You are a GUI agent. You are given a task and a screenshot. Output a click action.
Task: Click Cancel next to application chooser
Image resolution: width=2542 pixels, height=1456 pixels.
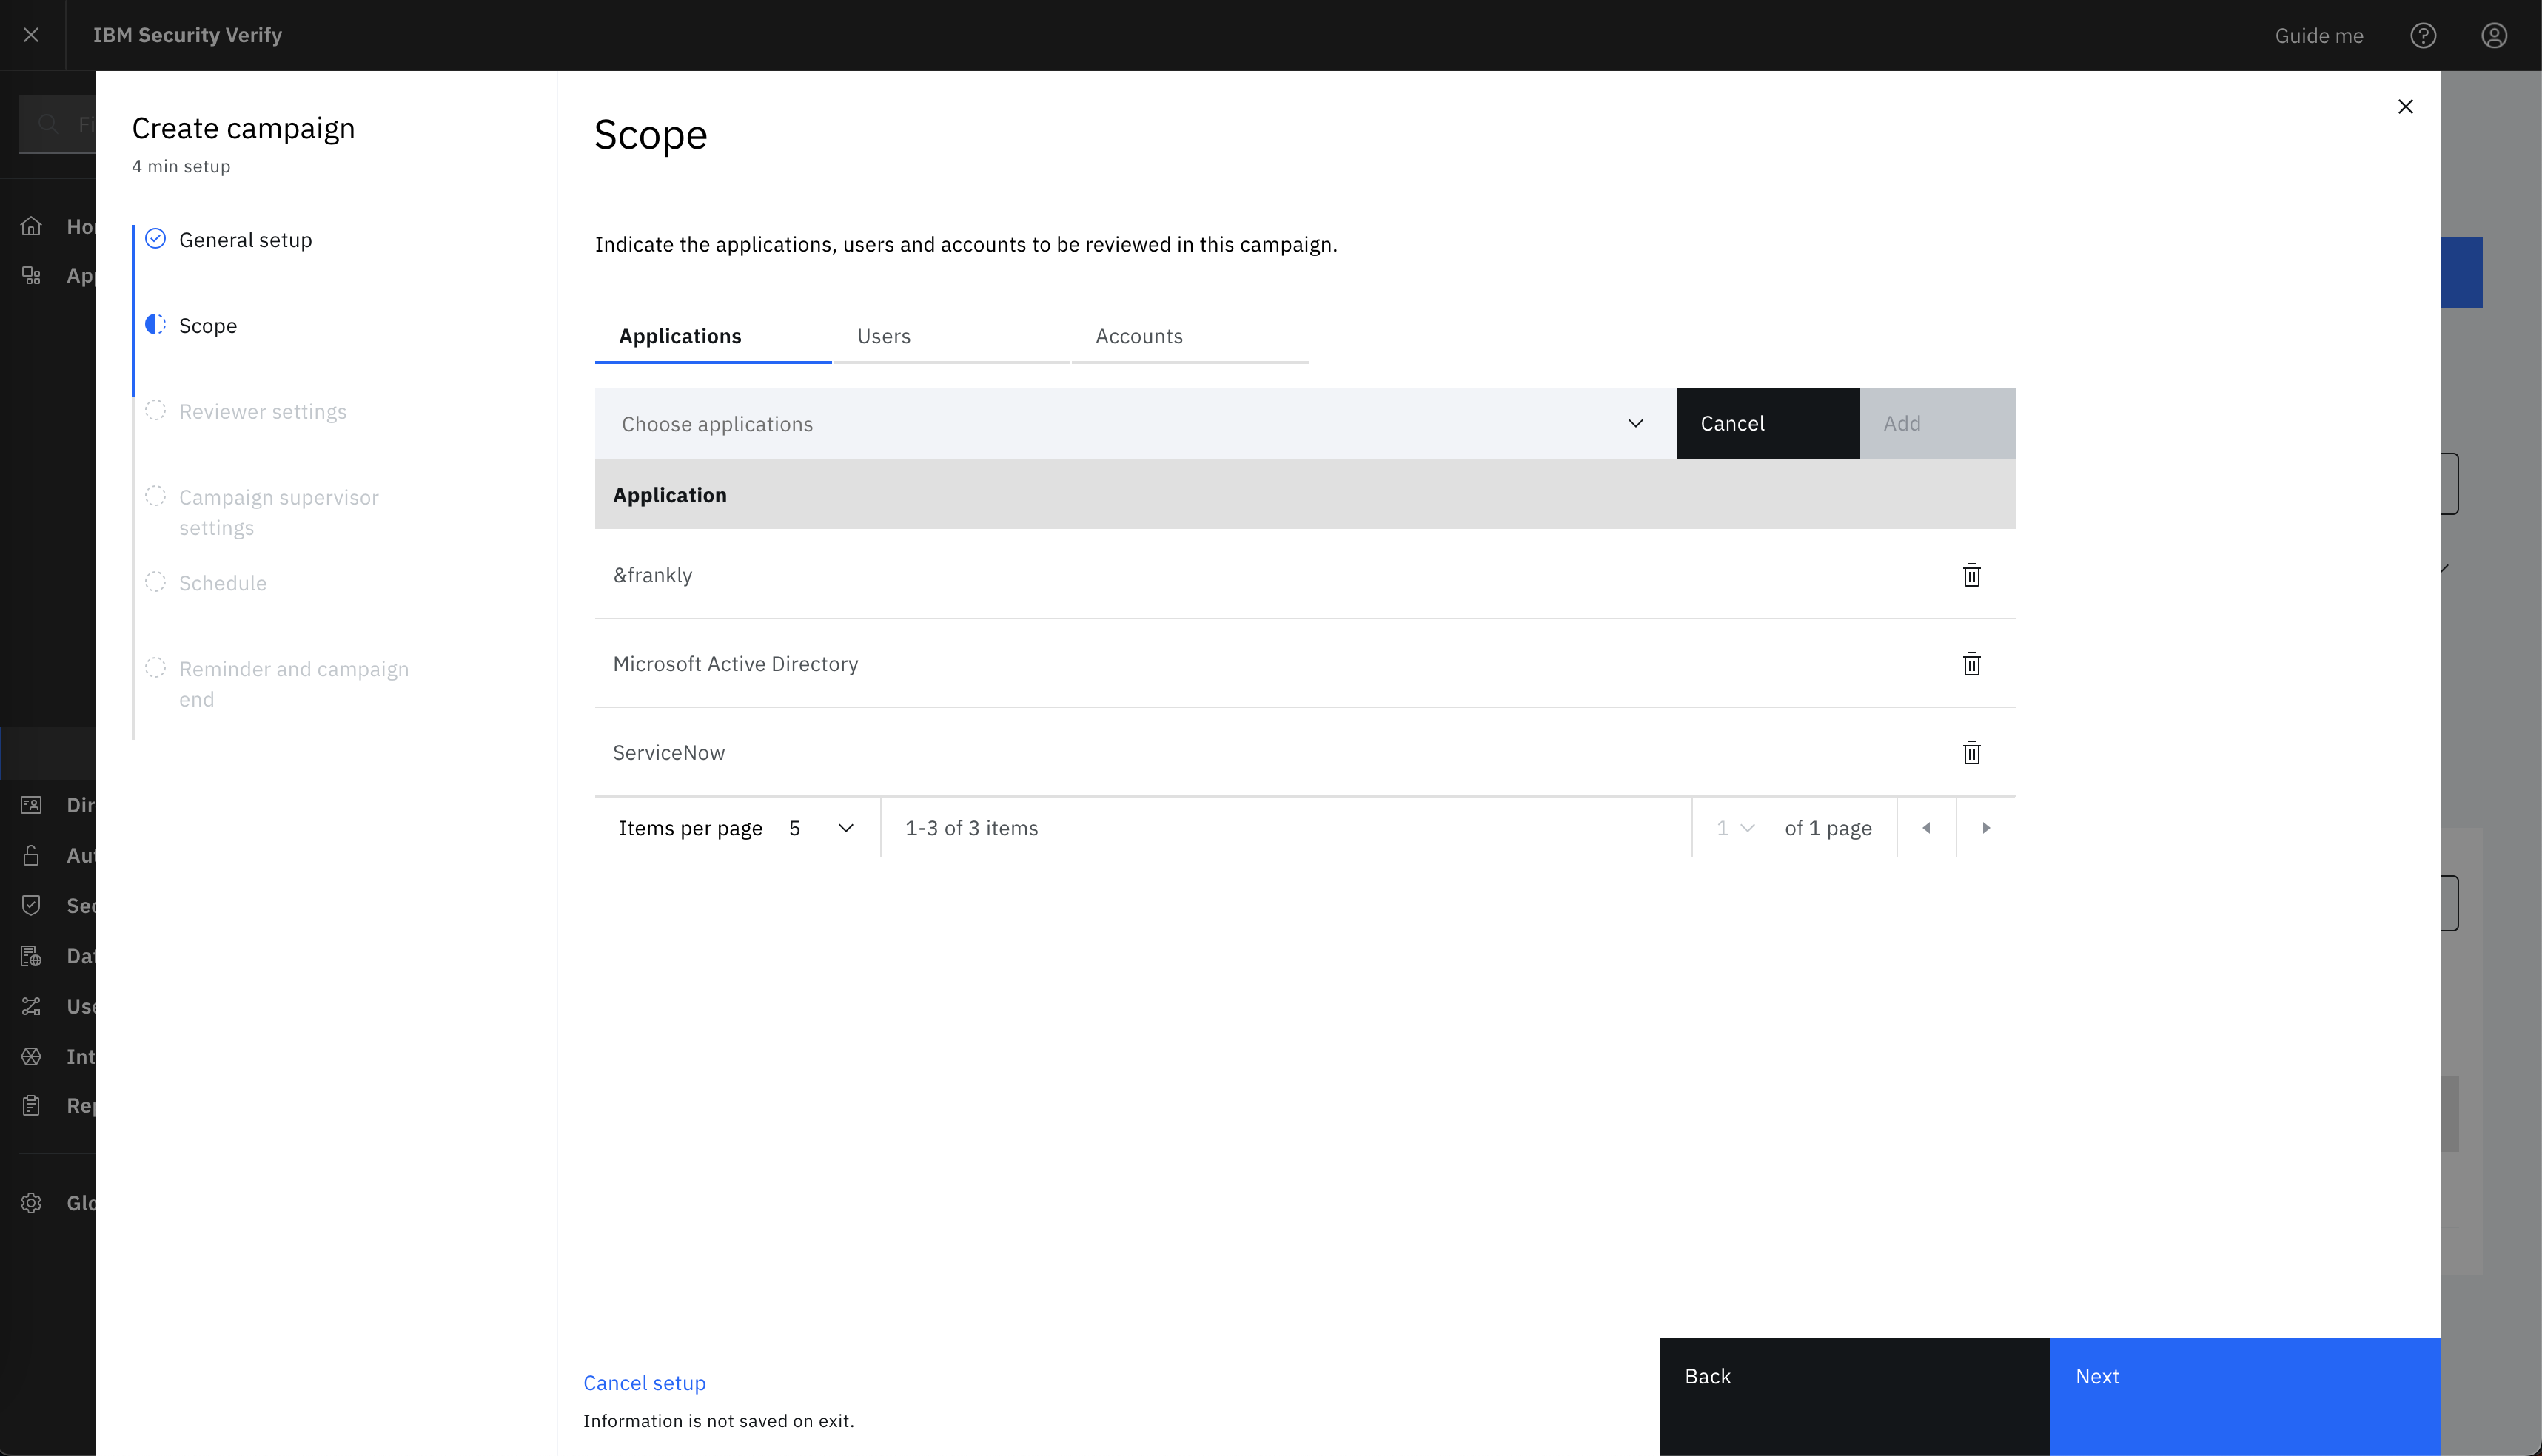(x=1768, y=424)
